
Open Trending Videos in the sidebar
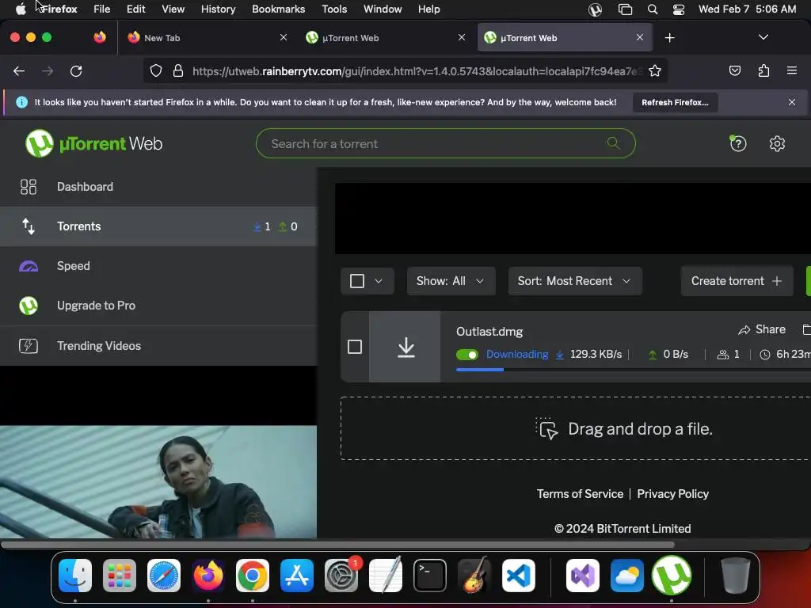click(x=158, y=345)
